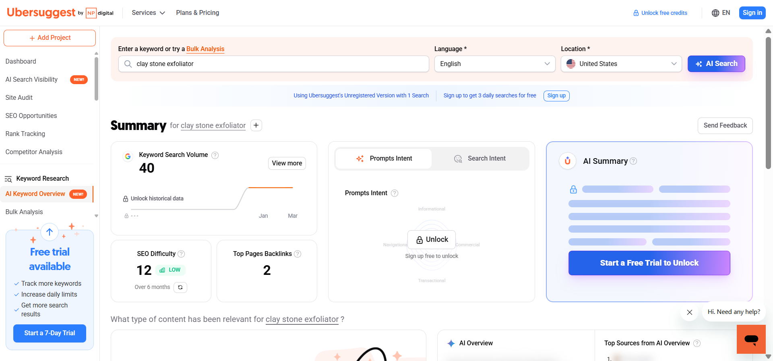Click the clay stone exfoliator Summary keyword
This screenshot has height=361, width=773.
click(213, 126)
